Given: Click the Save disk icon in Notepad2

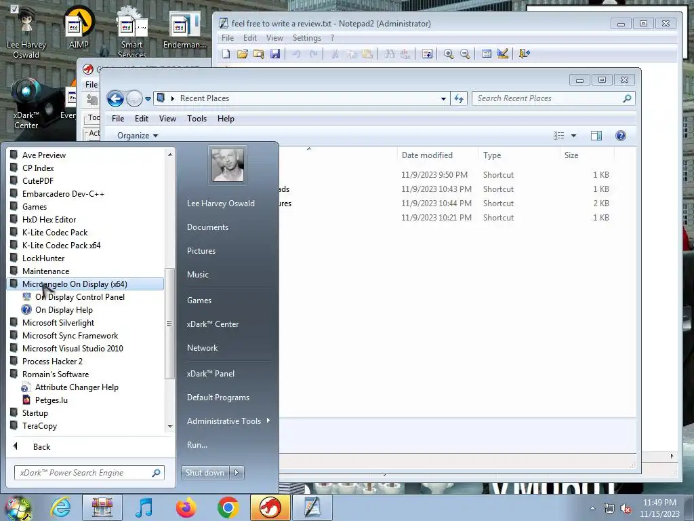Looking at the screenshot, I should 275,54.
